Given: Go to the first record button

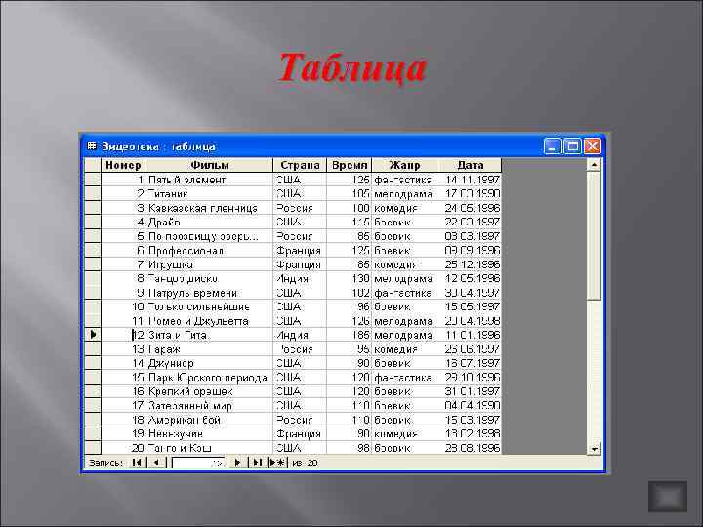Looking at the screenshot, I should tap(137, 462).
